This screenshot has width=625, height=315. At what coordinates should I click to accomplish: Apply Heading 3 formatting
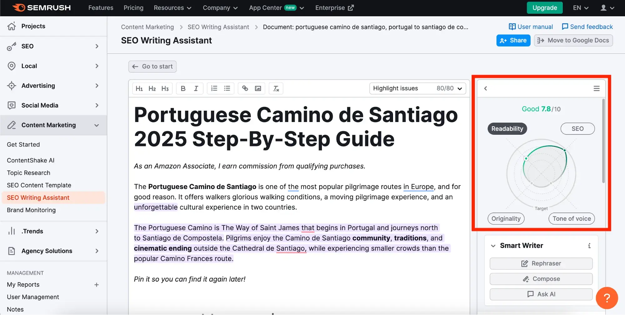165,89
